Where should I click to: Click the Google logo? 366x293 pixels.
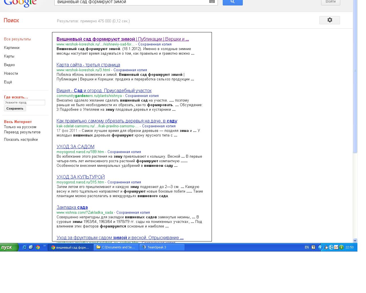20,3
